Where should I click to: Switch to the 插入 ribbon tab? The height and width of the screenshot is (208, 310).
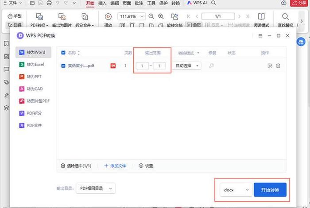[x=102, y=3]
